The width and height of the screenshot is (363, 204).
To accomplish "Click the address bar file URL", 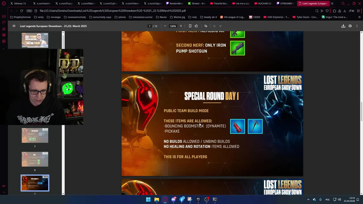I will (x=113, y=11).
